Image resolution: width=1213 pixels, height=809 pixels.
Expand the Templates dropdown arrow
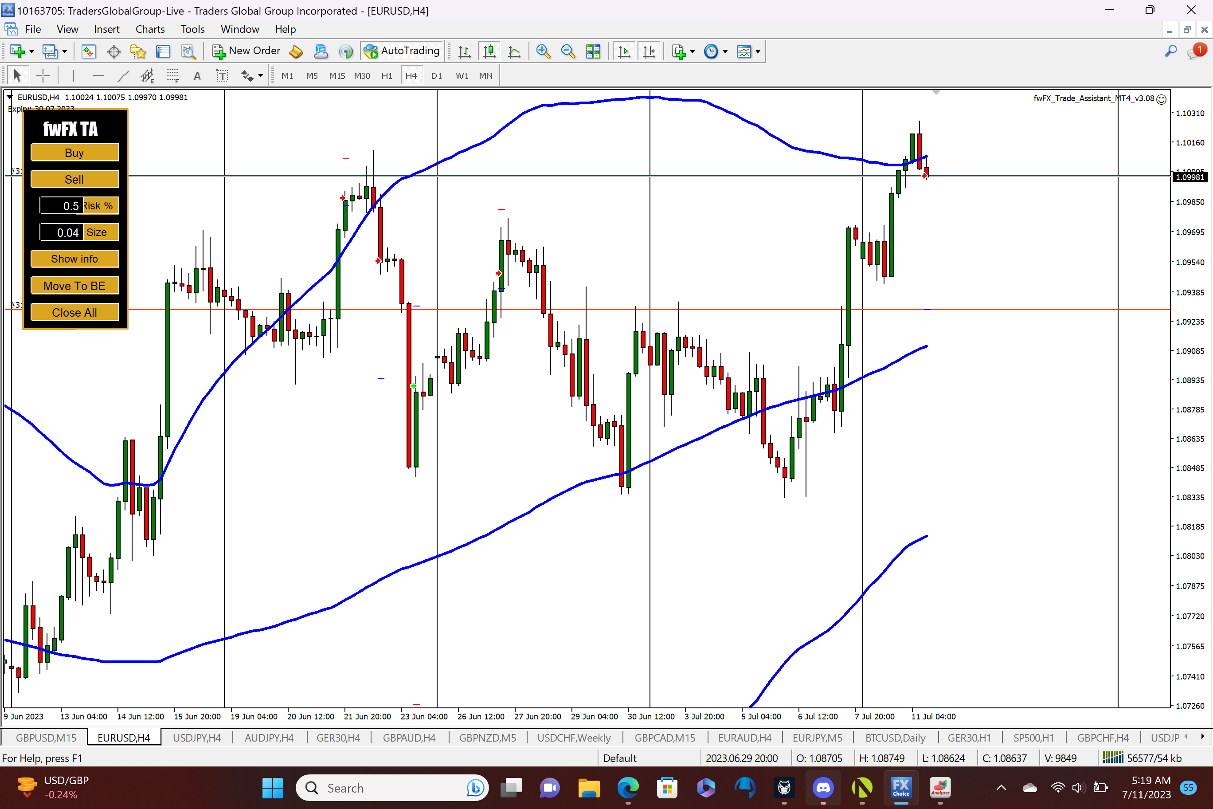(758, 51)
